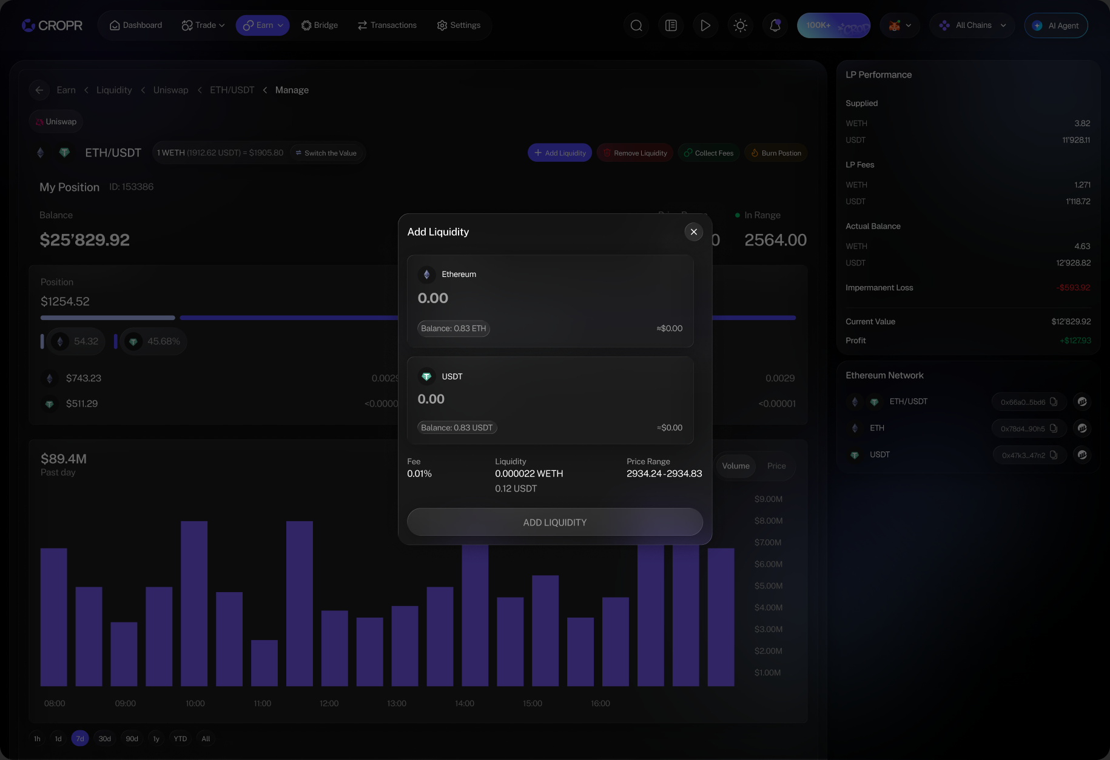Open explorer icon for ETH row
This screenshot has height=760, width=1110.
click(1082, 428)
